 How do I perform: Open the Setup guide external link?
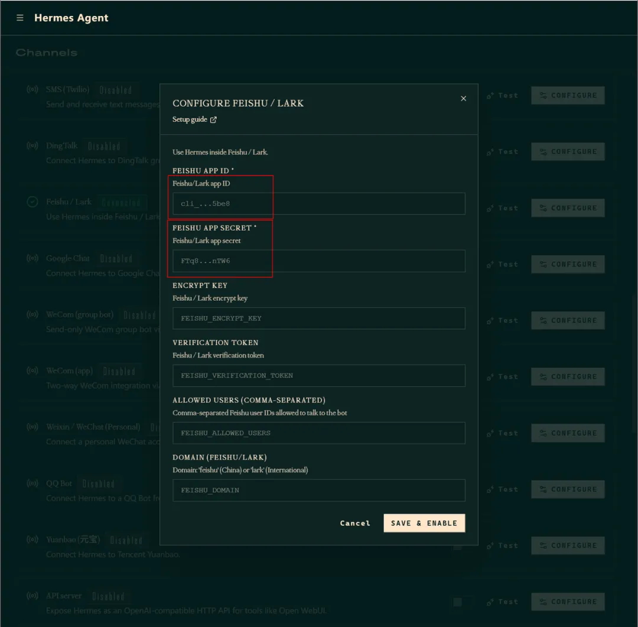(x=194, y=119)
